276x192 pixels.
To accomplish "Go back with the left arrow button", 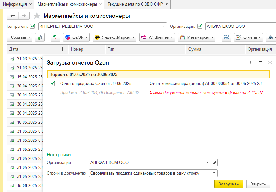I will [13, 16].
